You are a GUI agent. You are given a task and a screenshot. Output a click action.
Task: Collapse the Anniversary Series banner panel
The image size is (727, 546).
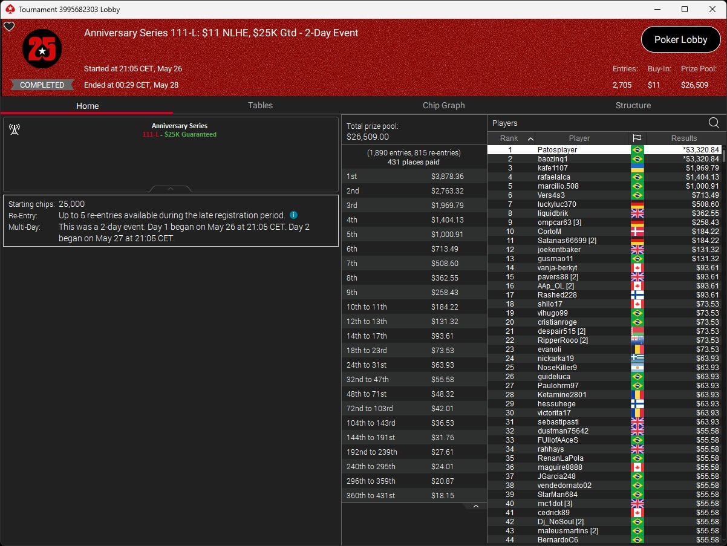(x=171, y=189)
